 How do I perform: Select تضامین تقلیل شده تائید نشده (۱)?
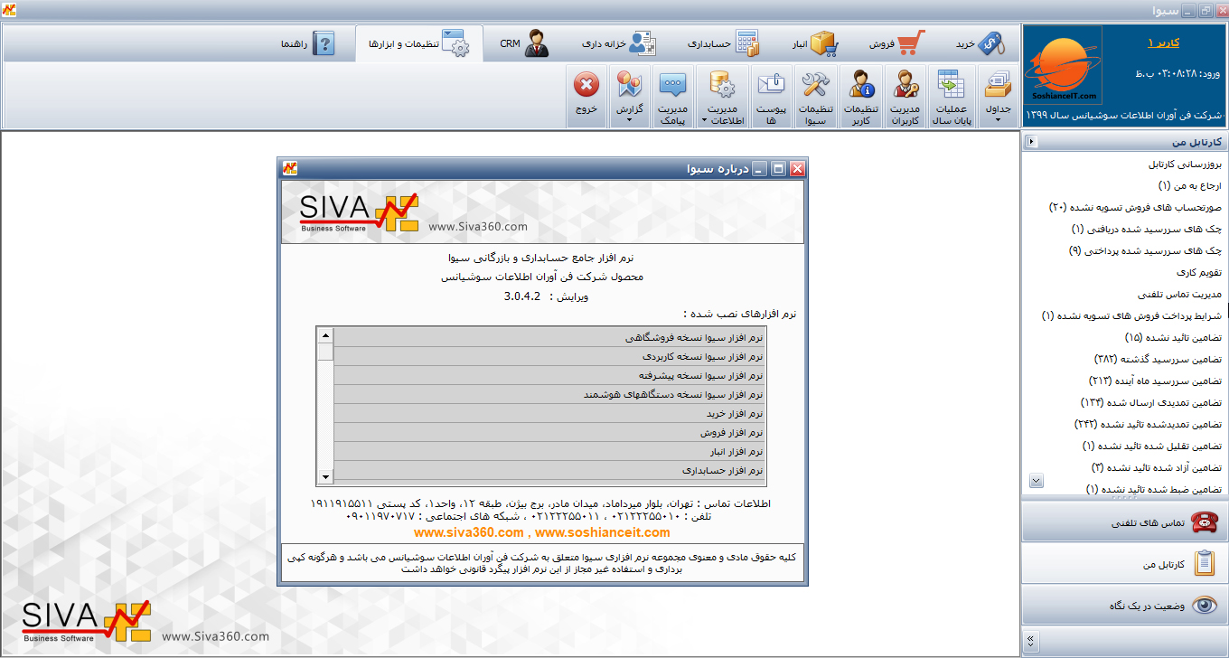pos(1151,446)
